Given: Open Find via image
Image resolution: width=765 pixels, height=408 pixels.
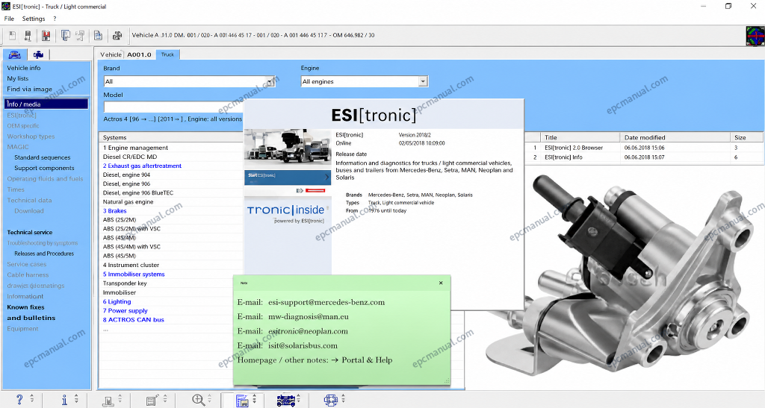Looking at the screenshot, I should click(29, 89).
